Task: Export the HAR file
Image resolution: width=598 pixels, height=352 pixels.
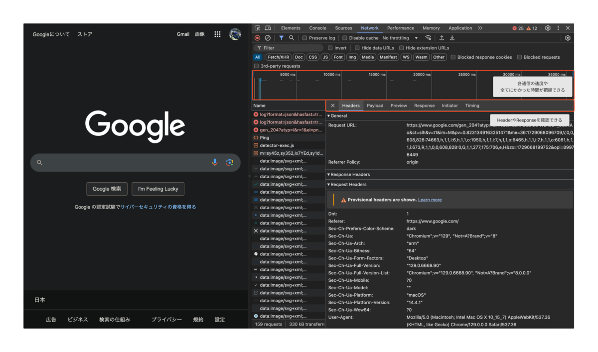Action: click(452, 38)
